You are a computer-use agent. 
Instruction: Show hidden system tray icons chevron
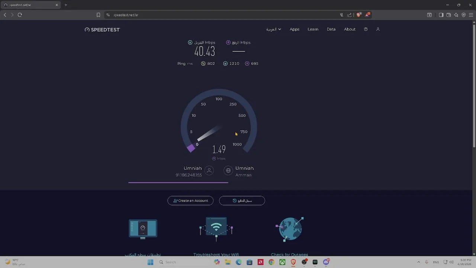click(419, 262)
